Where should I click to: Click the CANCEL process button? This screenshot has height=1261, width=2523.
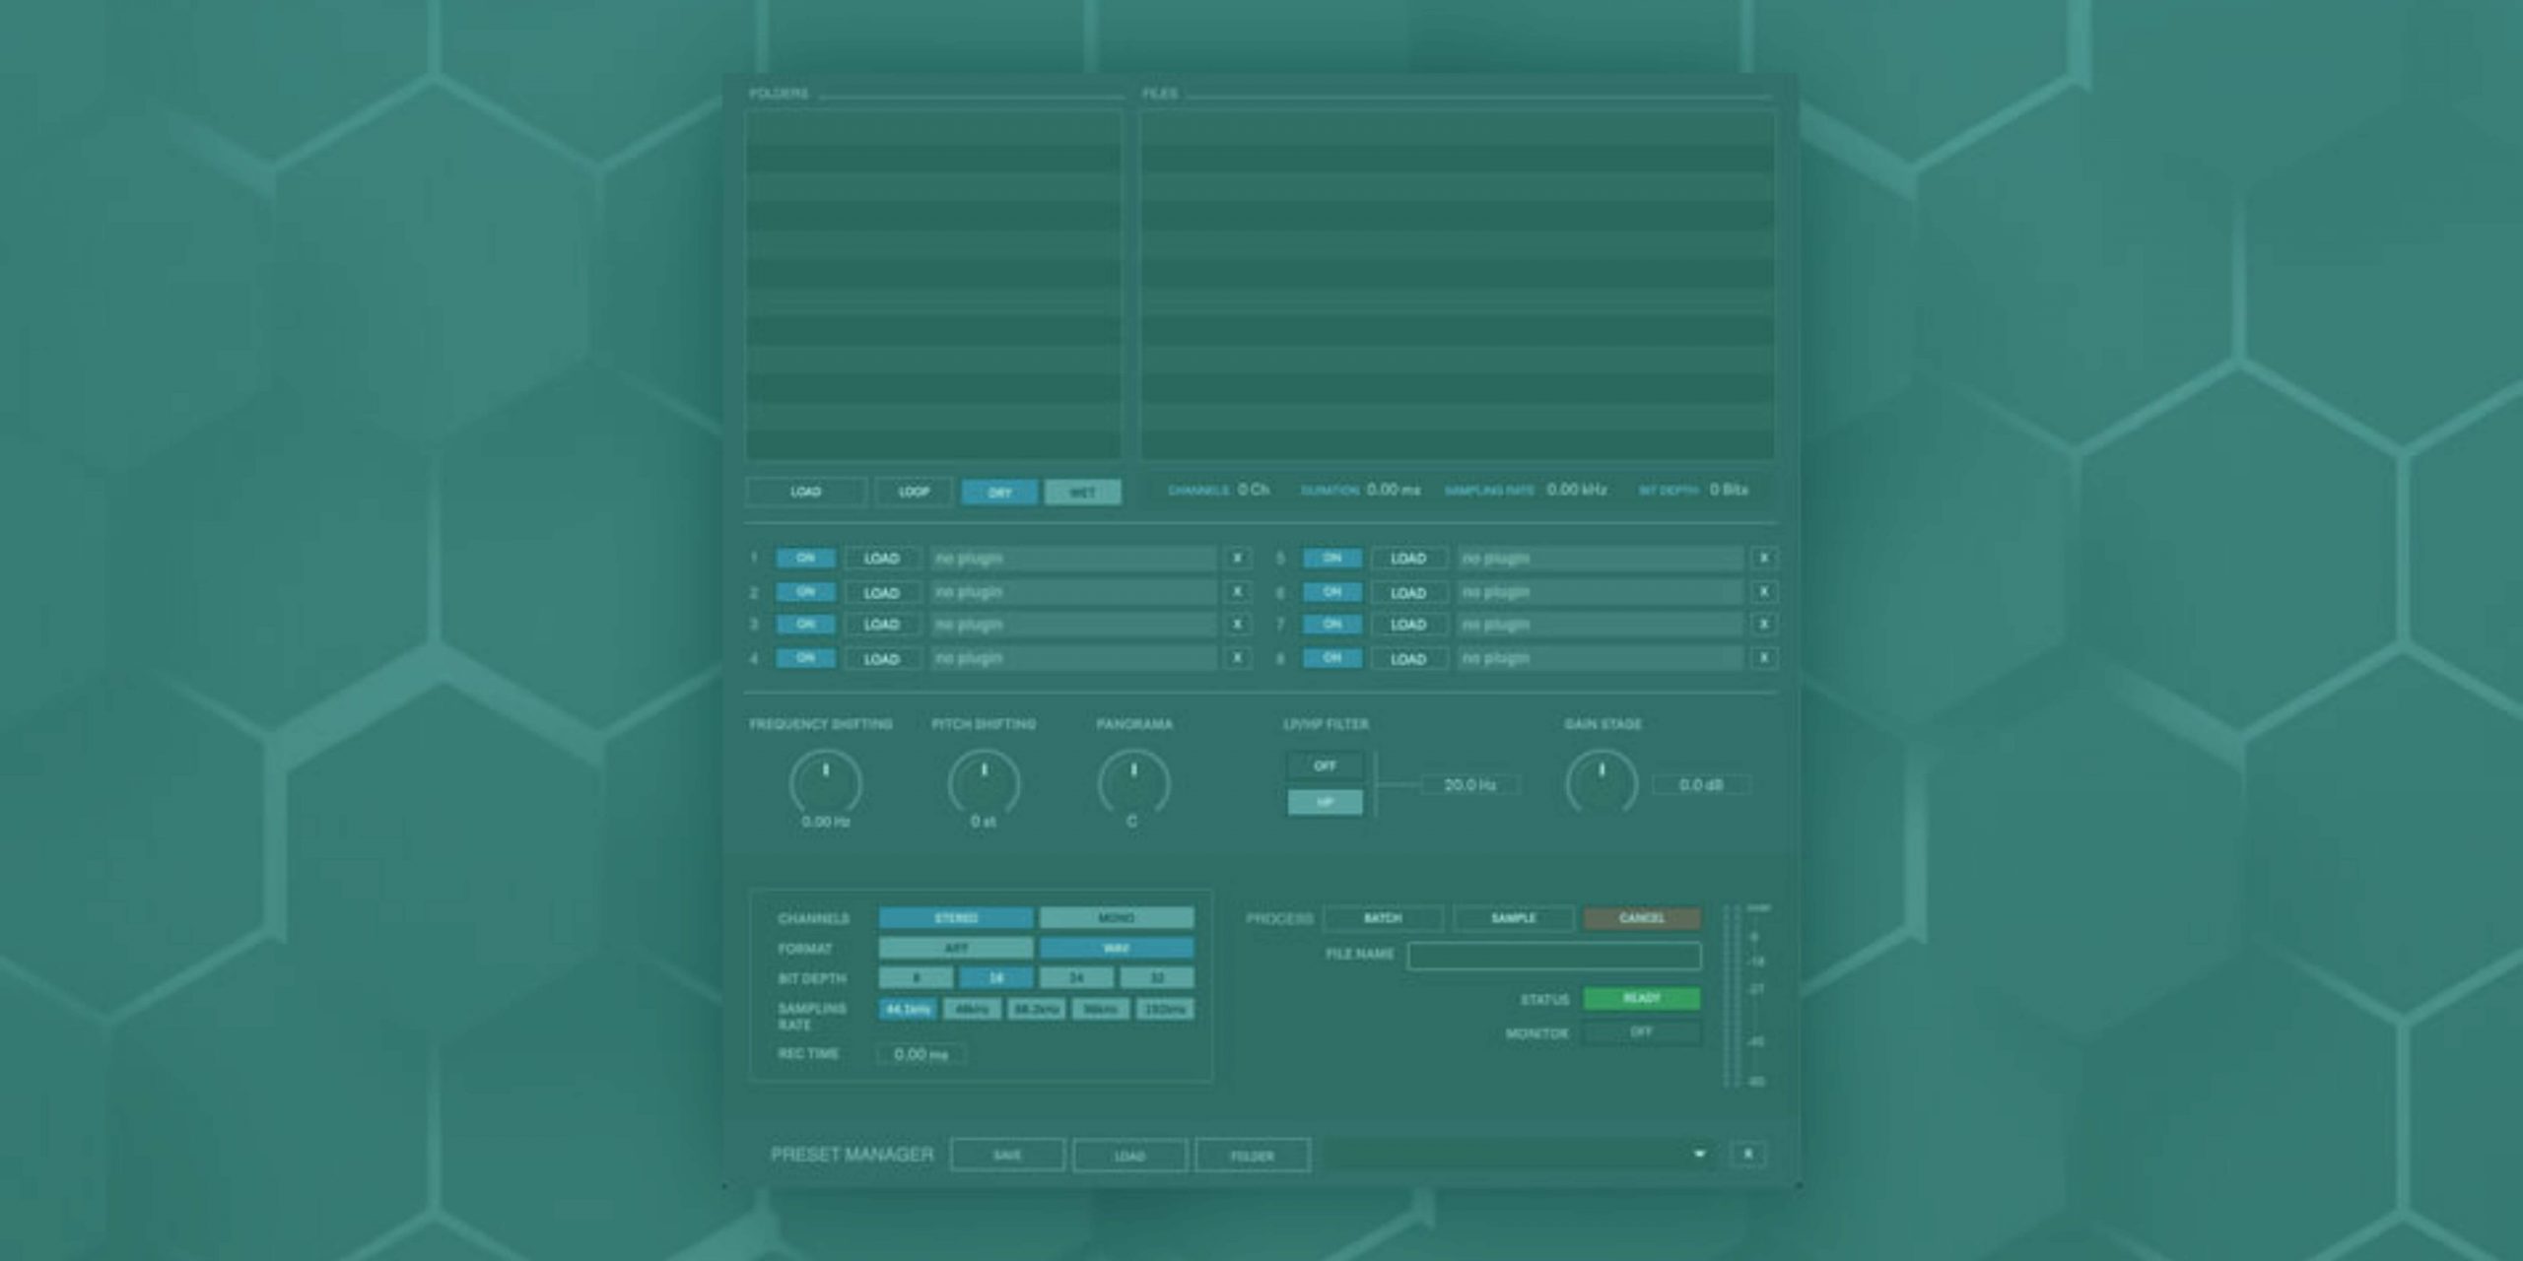coord(1642,918)
